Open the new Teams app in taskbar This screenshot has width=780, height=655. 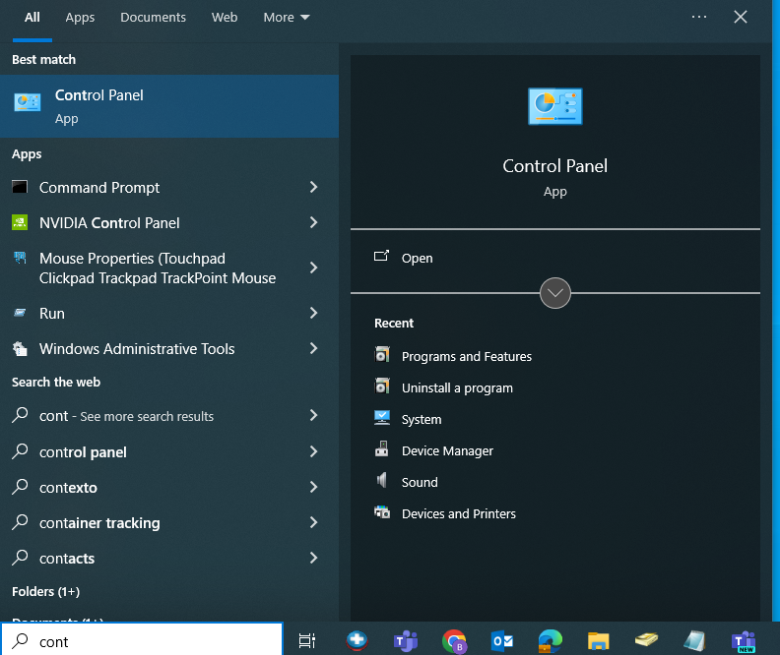click(x=744, y=641)
